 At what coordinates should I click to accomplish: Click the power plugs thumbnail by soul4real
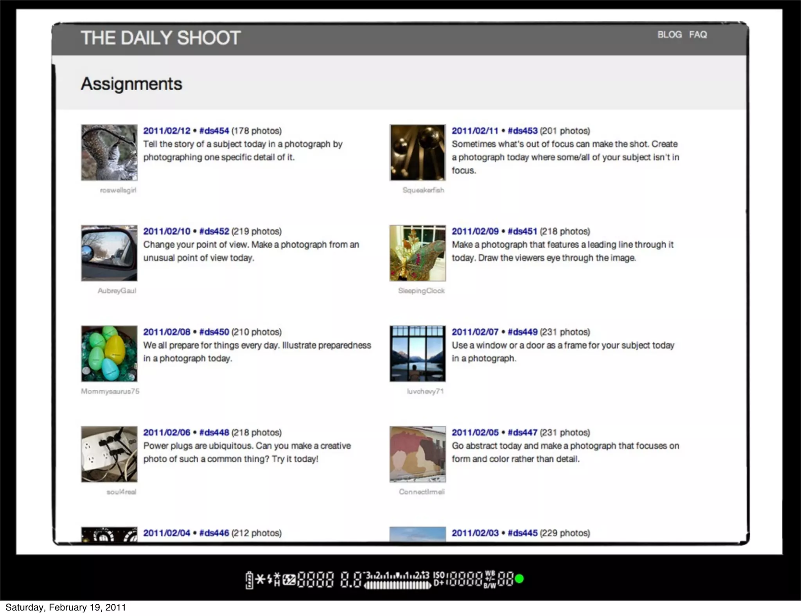[109, 454]
